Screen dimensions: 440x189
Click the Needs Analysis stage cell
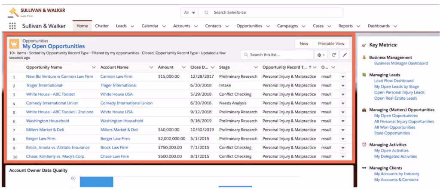232,103
